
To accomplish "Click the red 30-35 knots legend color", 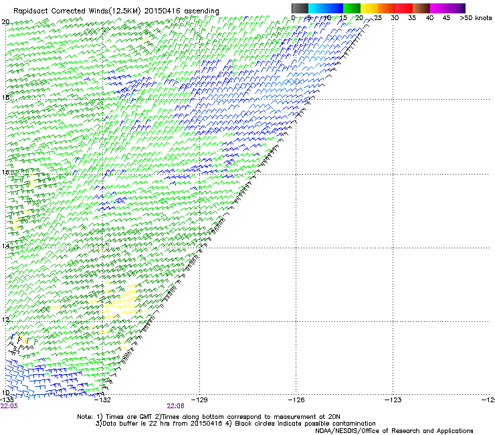I will point(404,8).
